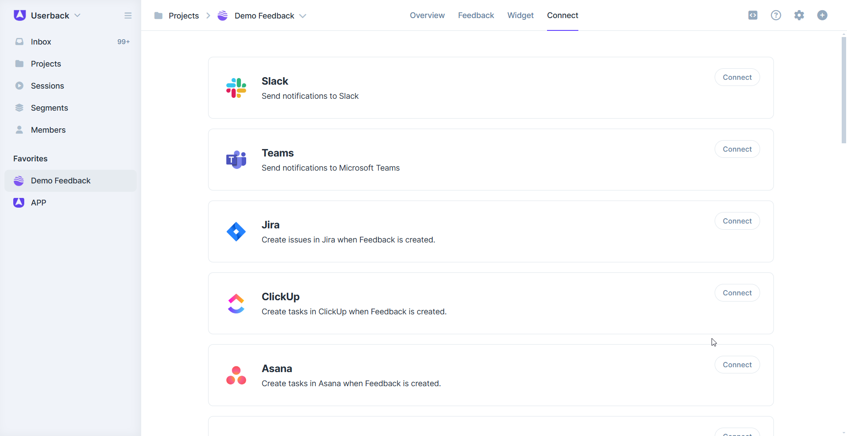Open the help question mark icon

click(776, 15)
